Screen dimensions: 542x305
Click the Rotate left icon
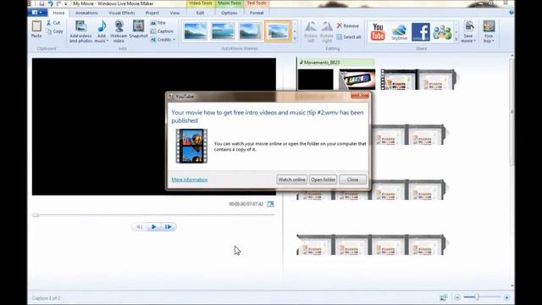tap(311, 26)
